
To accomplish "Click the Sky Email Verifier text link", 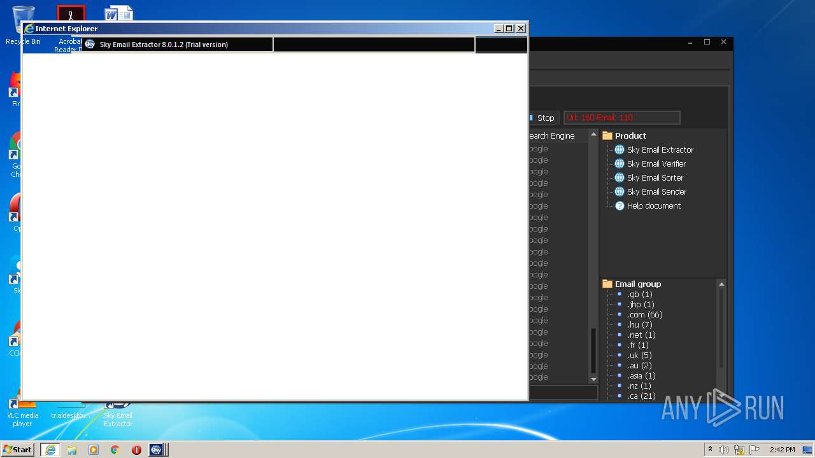I will 656,163.
